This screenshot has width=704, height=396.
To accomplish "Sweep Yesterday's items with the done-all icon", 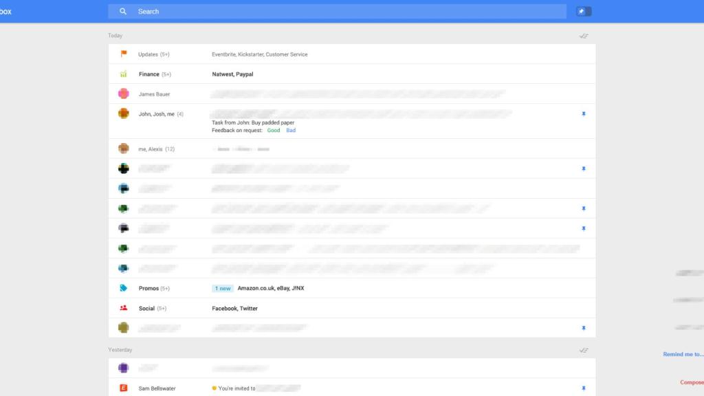I will point(584,349).
